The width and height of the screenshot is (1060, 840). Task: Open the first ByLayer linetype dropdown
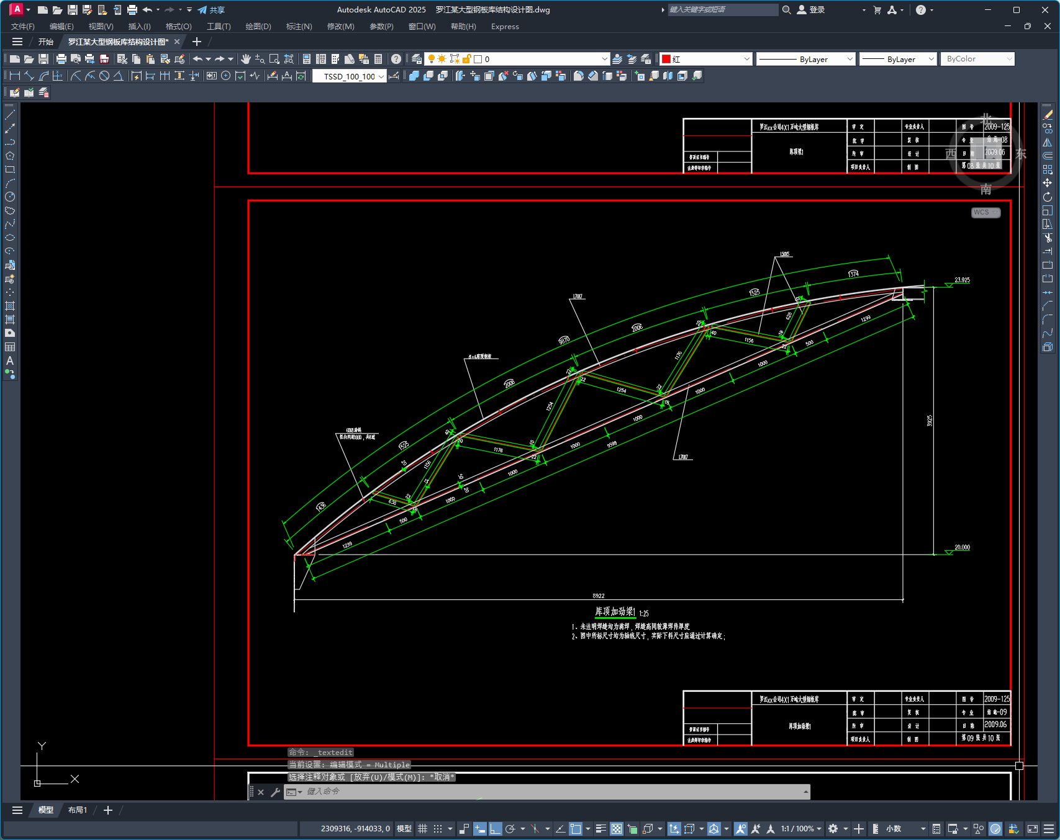coord(849,59)
